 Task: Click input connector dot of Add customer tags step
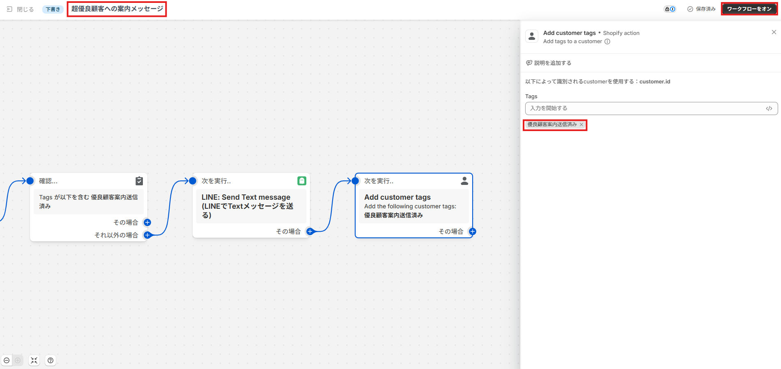355,181
